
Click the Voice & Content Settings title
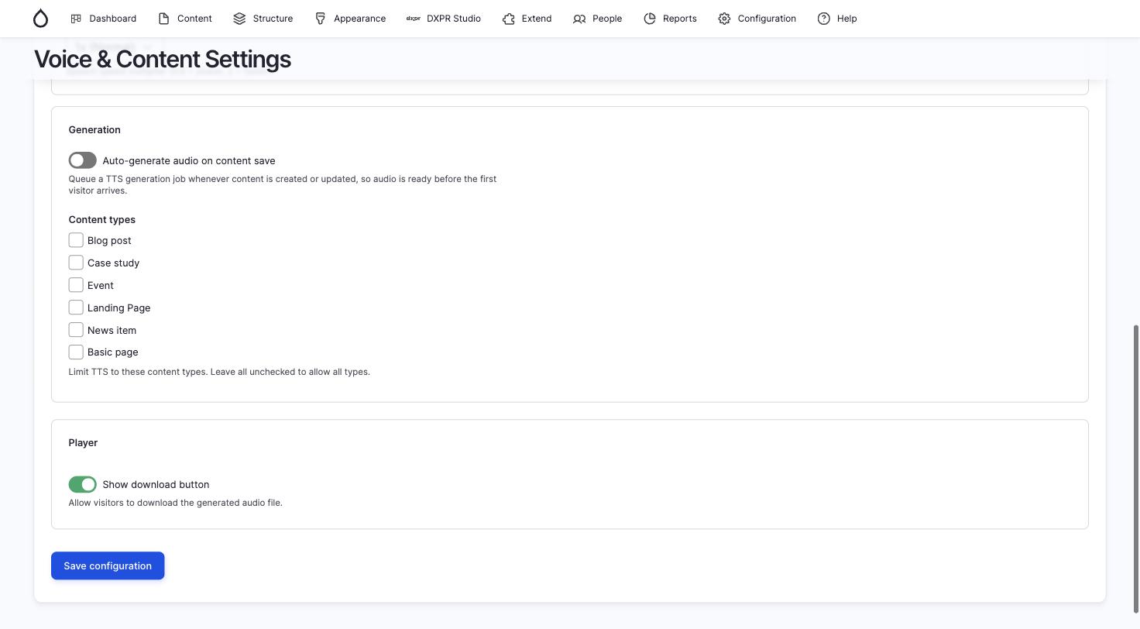[x=163, y=59]
